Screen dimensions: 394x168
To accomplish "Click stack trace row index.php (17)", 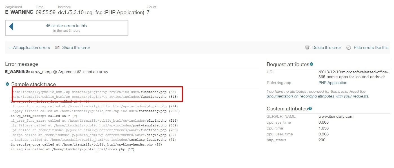I will click(73, 149).
